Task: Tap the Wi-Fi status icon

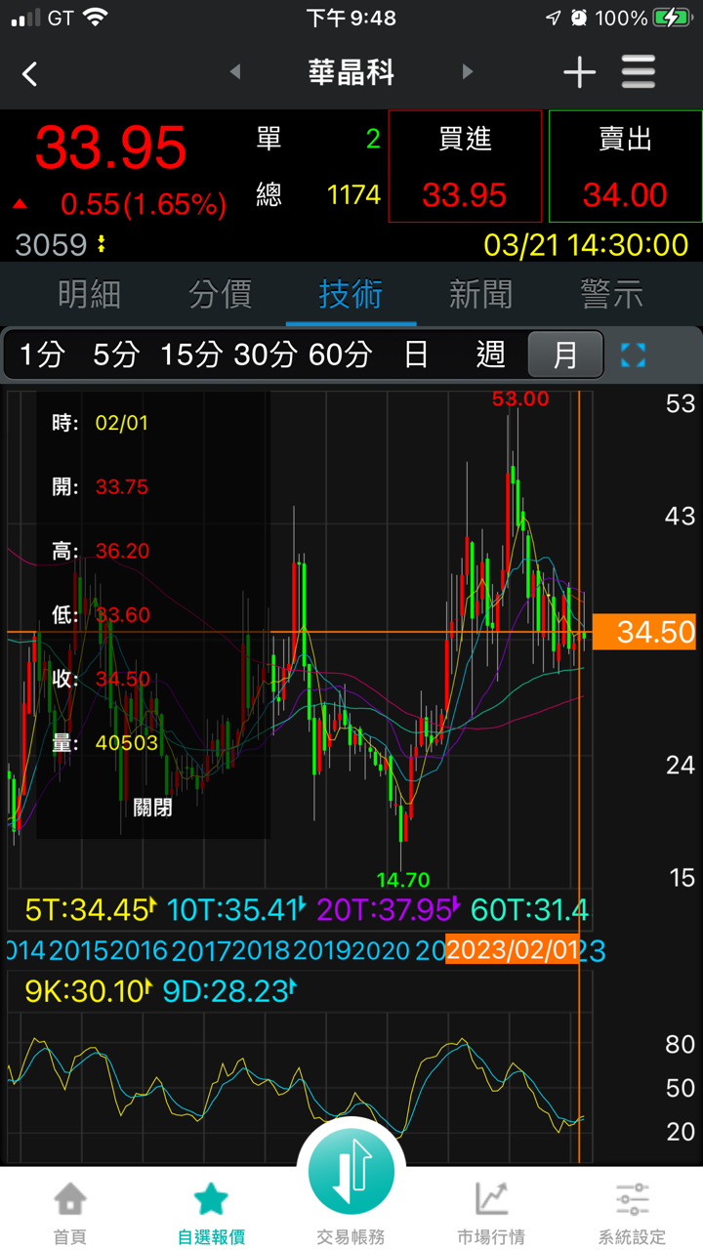Action: tap(95, 18)
